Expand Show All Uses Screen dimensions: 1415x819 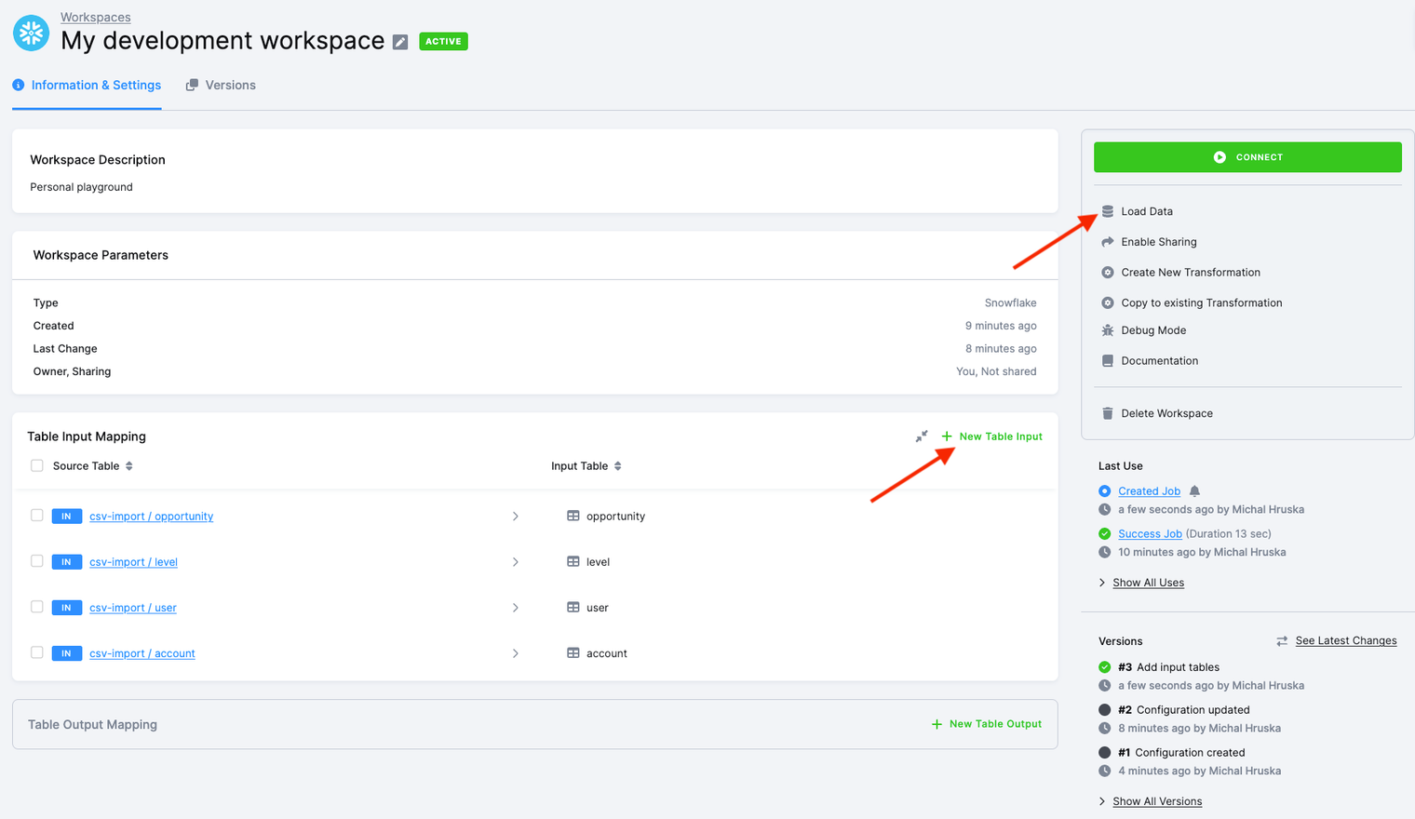[x=1141, y=583]
